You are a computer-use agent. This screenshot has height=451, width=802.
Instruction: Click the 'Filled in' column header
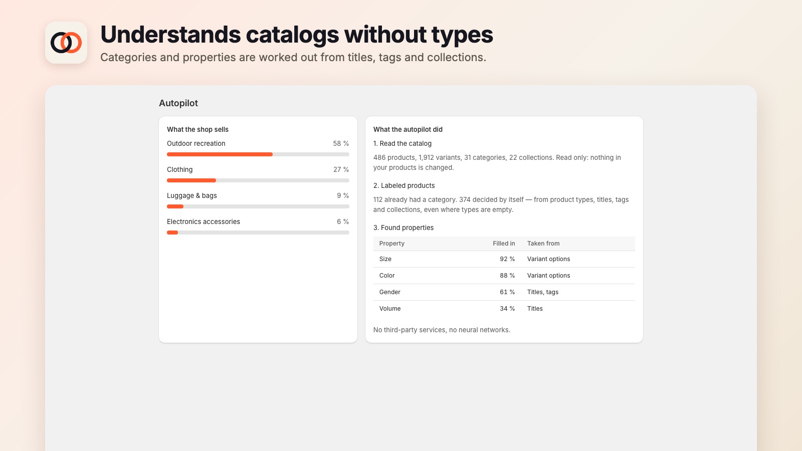[504, 244]
